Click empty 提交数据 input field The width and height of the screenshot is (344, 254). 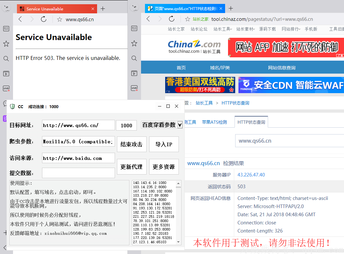[x=78, y=173]
